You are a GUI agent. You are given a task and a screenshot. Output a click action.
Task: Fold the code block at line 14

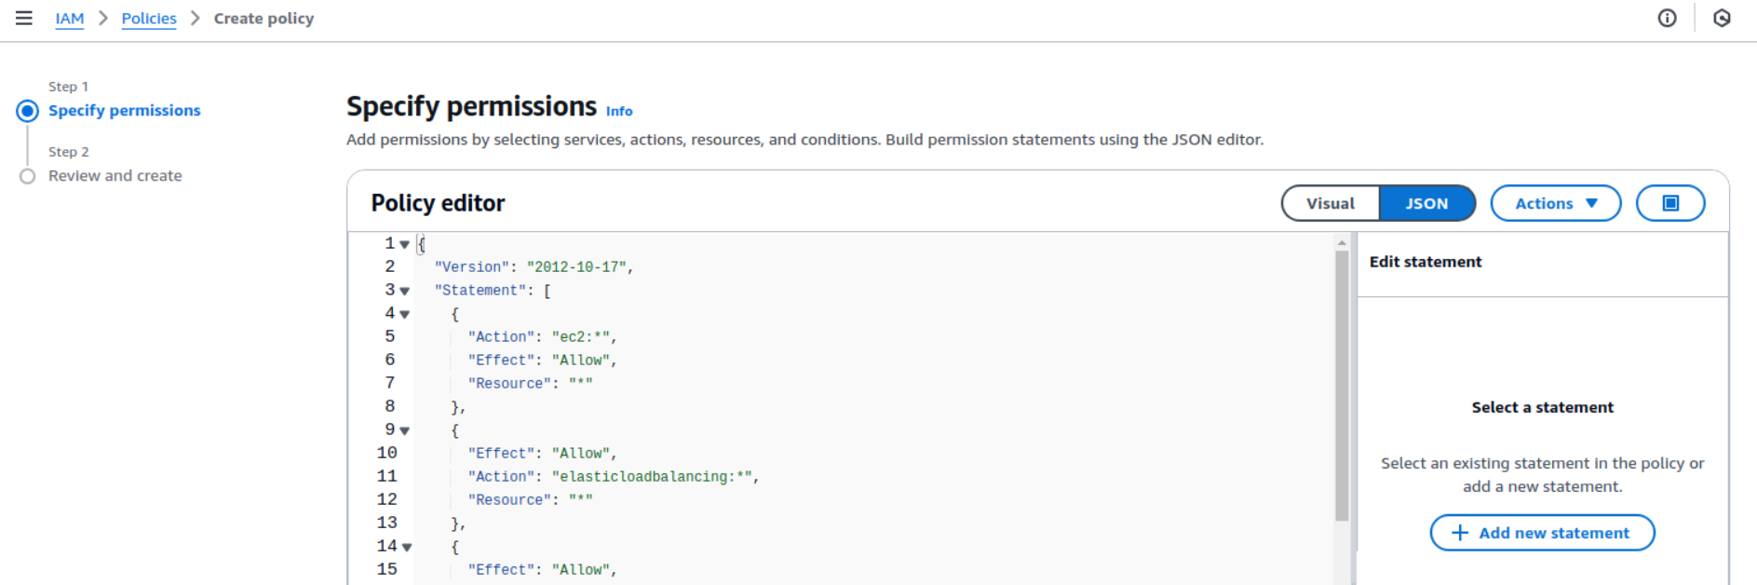tap(406, 548)
